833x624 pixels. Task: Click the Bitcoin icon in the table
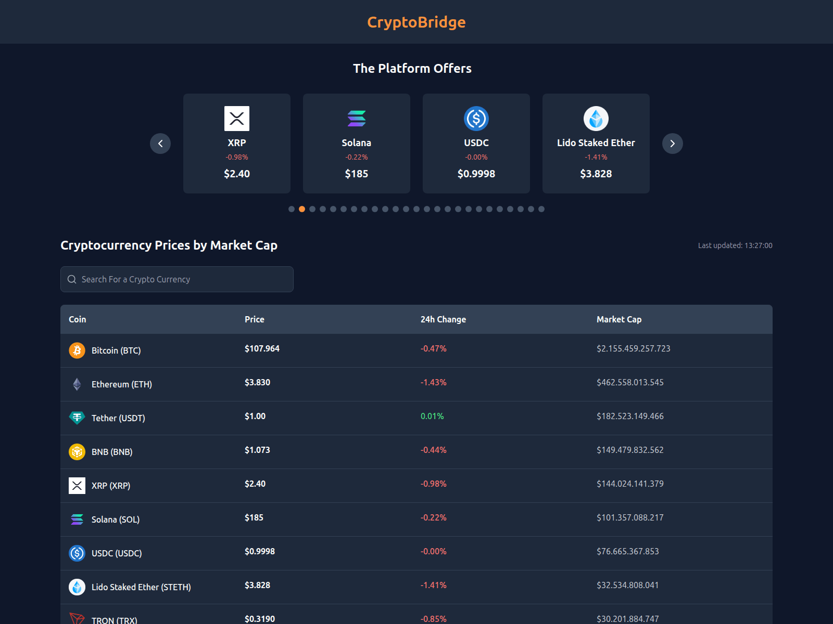pyautogui.click(x=77, y=350)
